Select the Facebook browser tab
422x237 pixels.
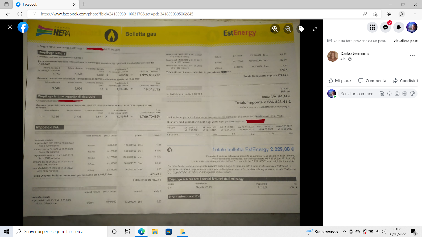[x=45, y=4]
